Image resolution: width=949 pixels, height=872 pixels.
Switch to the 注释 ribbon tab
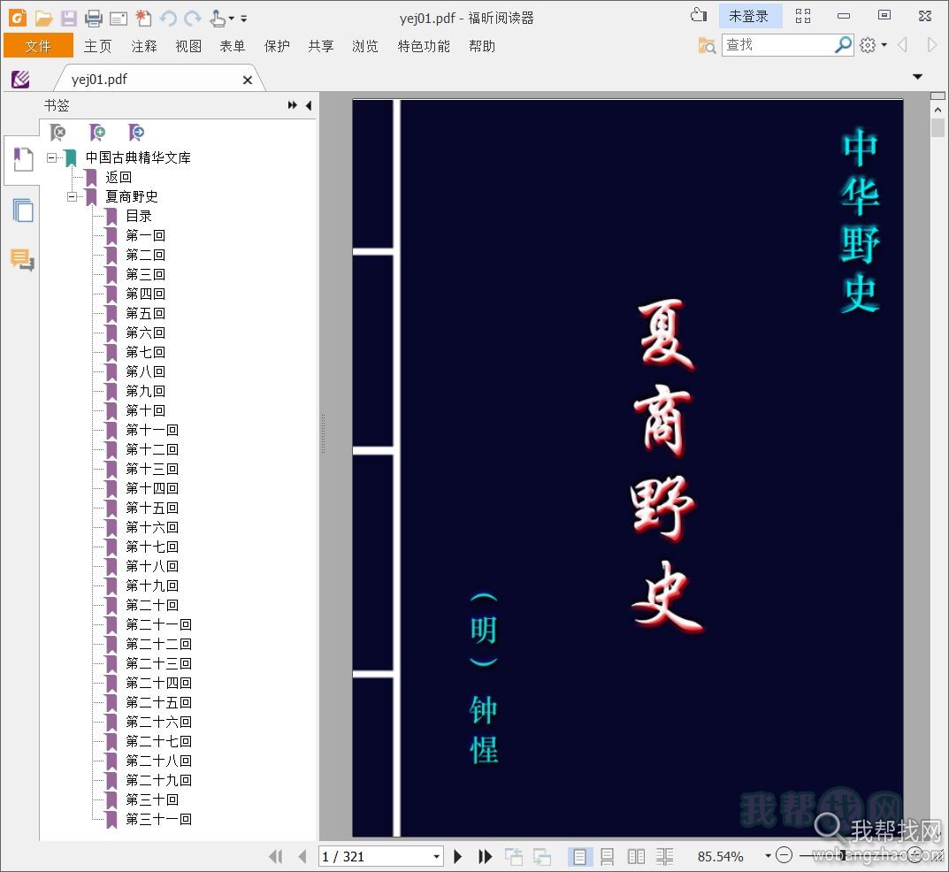[144, 46]
